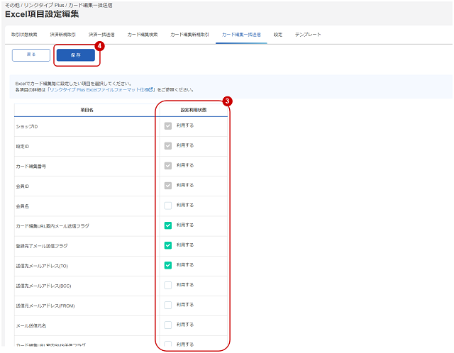Click the 保存 (save) button
454x353 pixels.
pyautogui.click(x=76, y=55)
